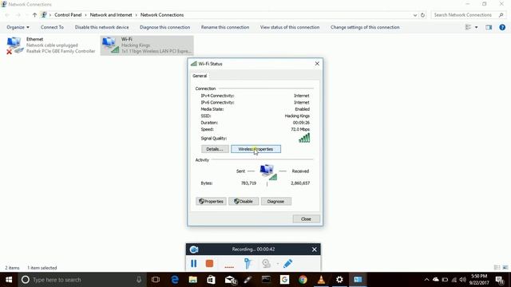
Task: Select the Ethernet network adapter
Action: tap(51, 45)
